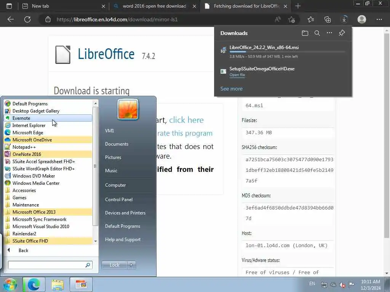Open Evernote from the Start menu

tap(48, 118)
